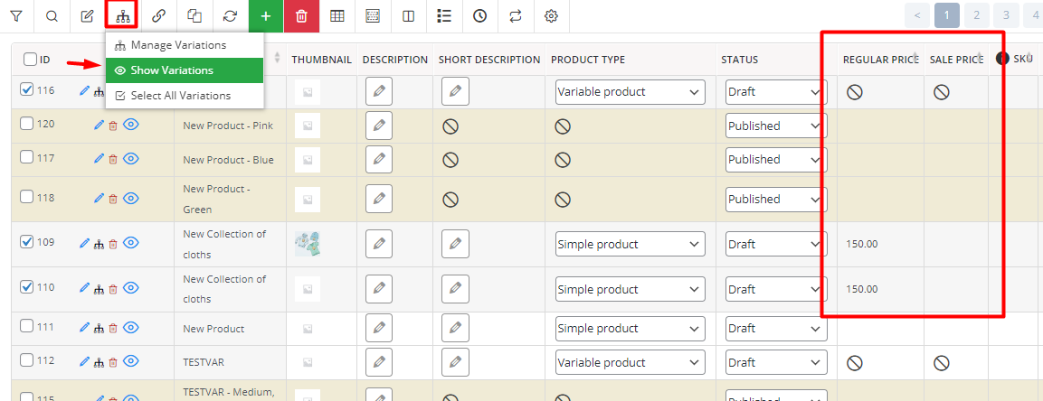Click the red delete trash button
The image size is (1043, 401).
coord(301,16)
